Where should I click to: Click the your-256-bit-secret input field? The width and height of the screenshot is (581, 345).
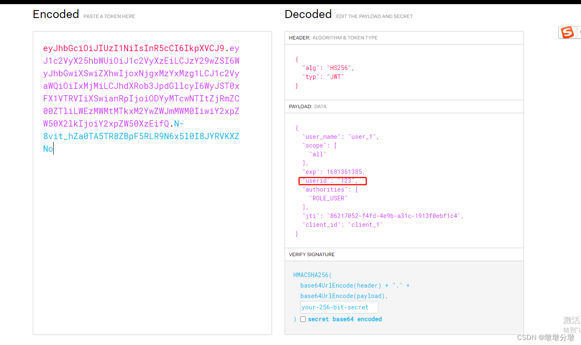(x=339, y=307)
